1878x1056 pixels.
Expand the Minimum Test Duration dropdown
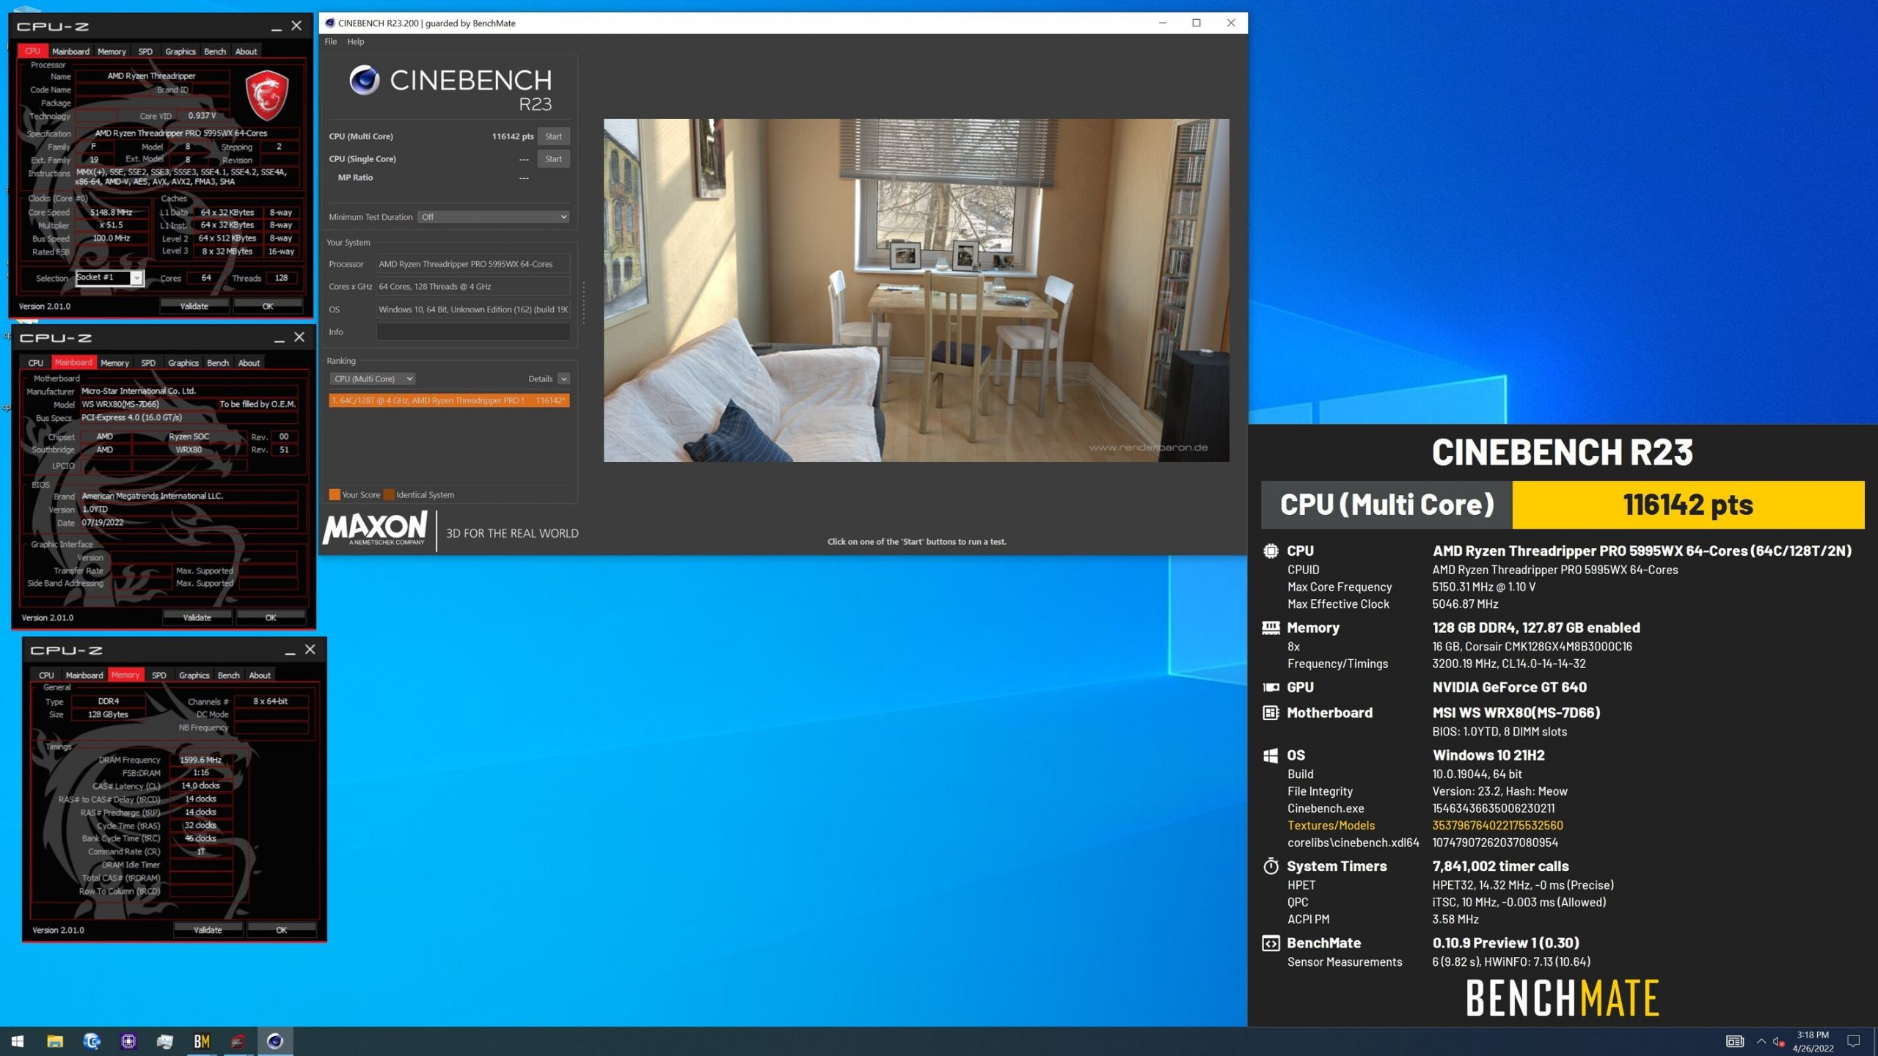[x=563, y=216]
